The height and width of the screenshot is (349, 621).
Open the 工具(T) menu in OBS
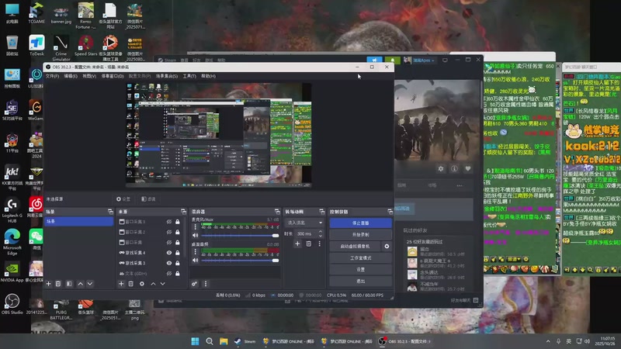pyautogui.click(x=189, y=76)
